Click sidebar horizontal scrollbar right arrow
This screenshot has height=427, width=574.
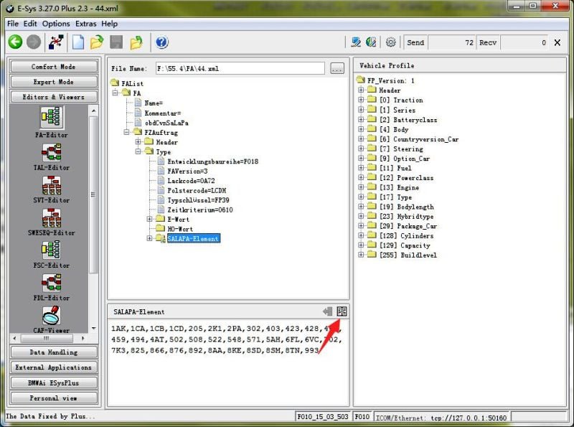(x=83, y=339)
